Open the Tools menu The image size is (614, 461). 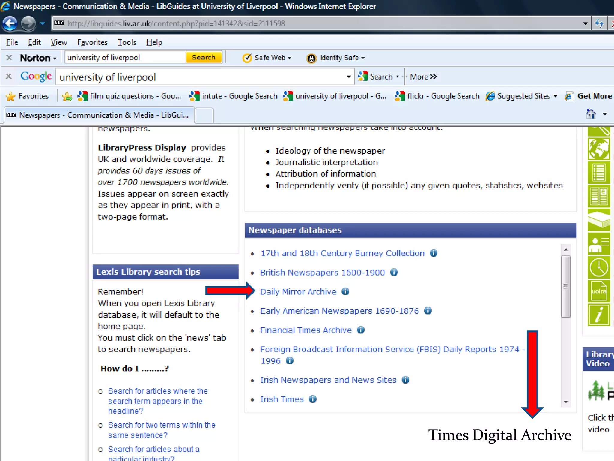[127, 42]
